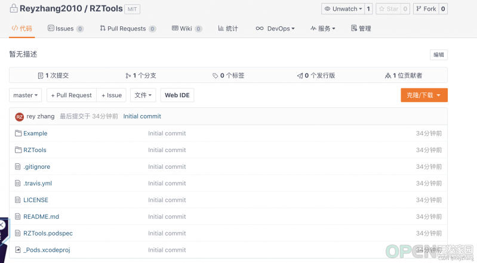
Task: Click the 暂无描述 description text
Action: (23, 54)
